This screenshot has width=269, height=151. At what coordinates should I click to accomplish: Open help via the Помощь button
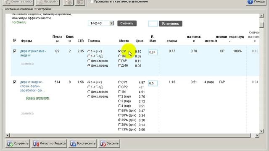coord(256,2)
